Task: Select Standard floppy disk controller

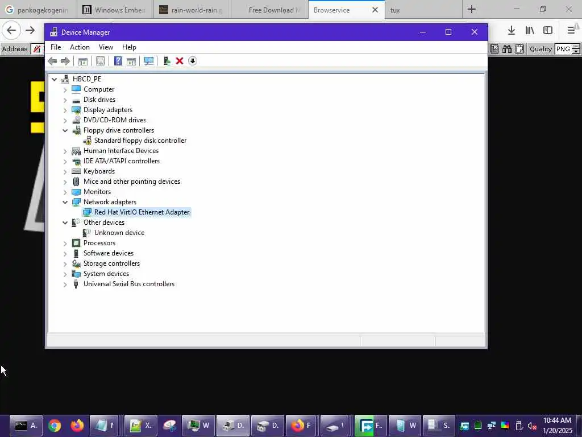Action: 140,141
